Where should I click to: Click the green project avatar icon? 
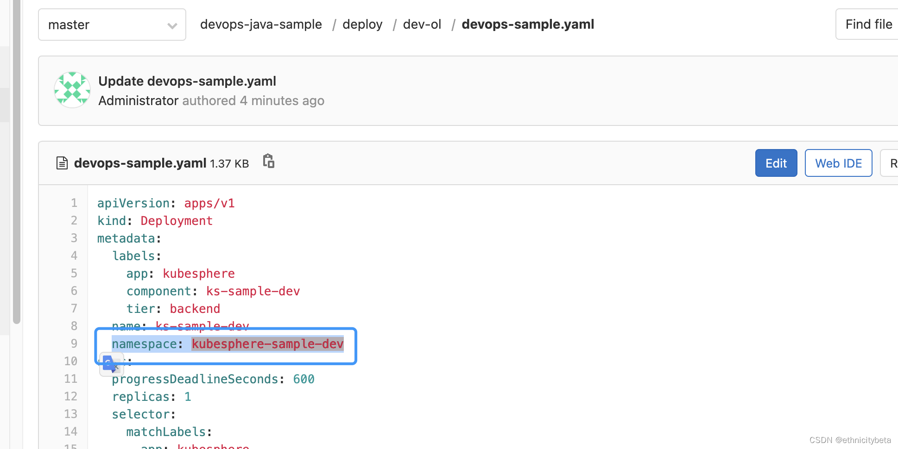tap(72, 89)
